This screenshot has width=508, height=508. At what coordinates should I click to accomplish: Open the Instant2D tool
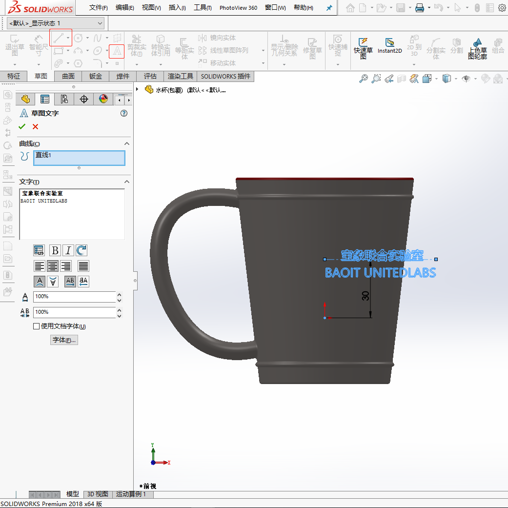(390, 46)
